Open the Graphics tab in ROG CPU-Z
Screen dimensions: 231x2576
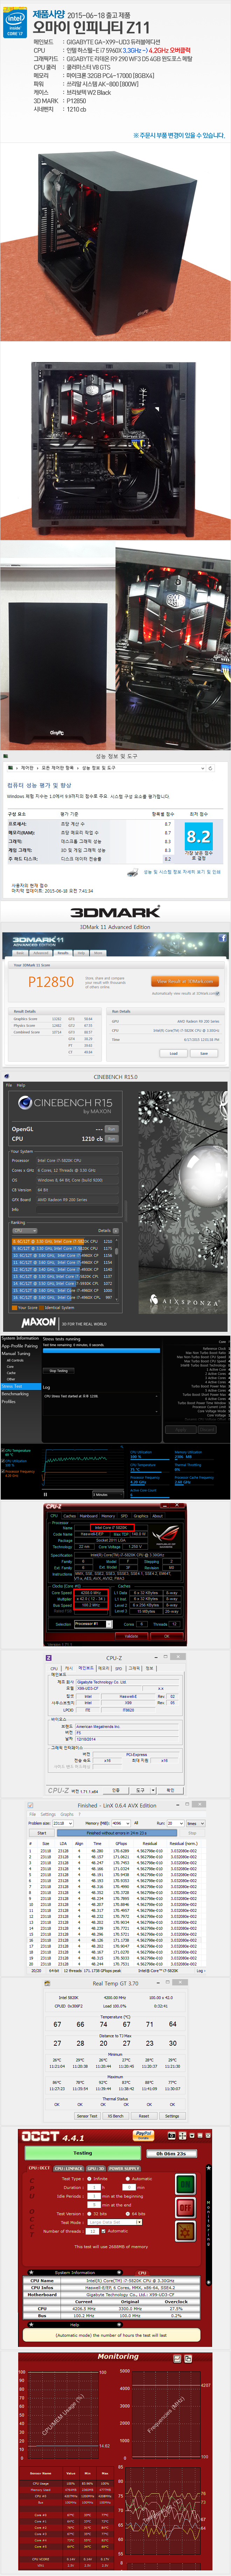141,1516
